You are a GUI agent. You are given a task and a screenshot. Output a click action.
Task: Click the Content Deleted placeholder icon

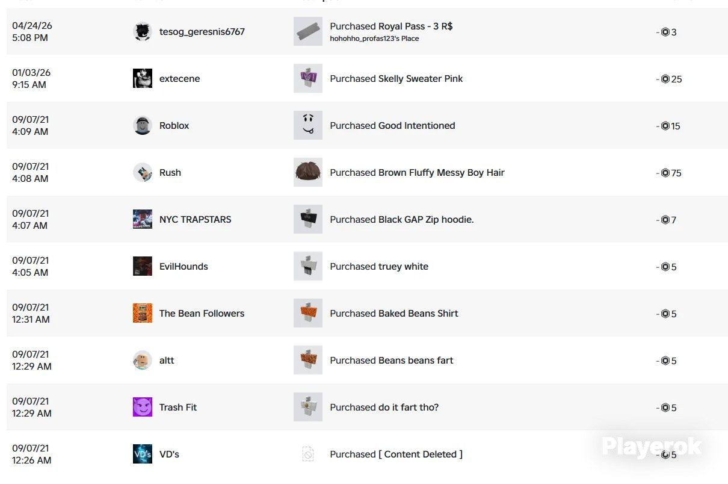tap(308, 454)
